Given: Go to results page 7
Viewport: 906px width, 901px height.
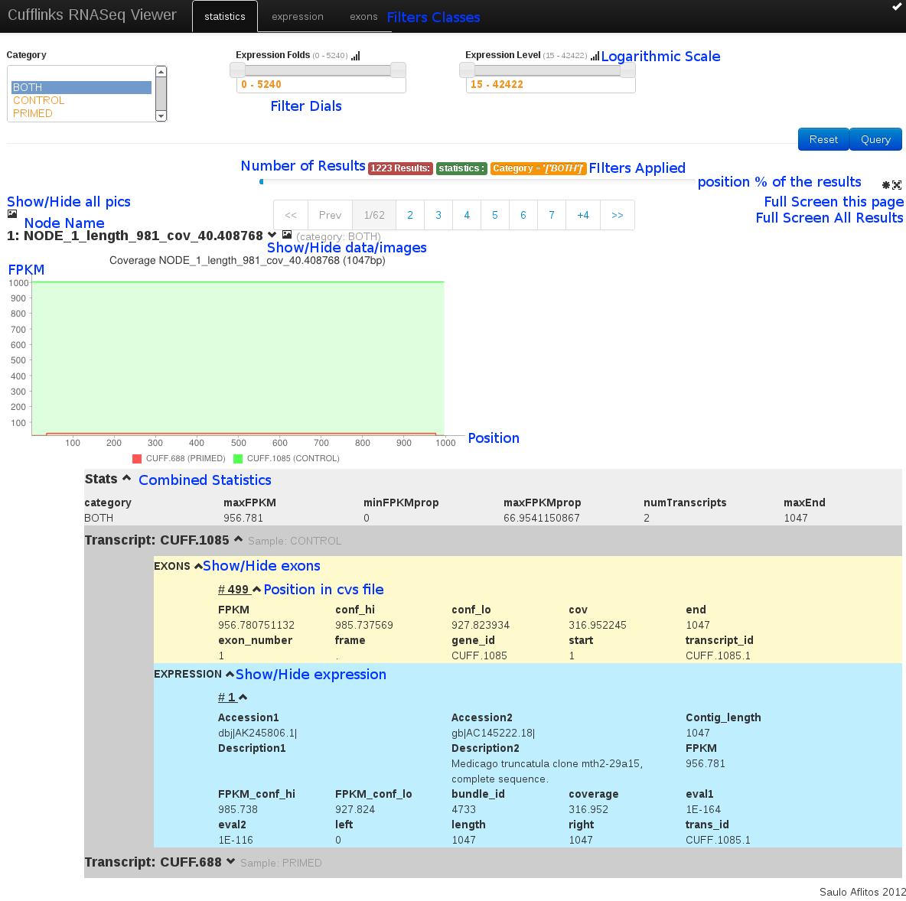Looking at the screenshot, I should point(551,215).
